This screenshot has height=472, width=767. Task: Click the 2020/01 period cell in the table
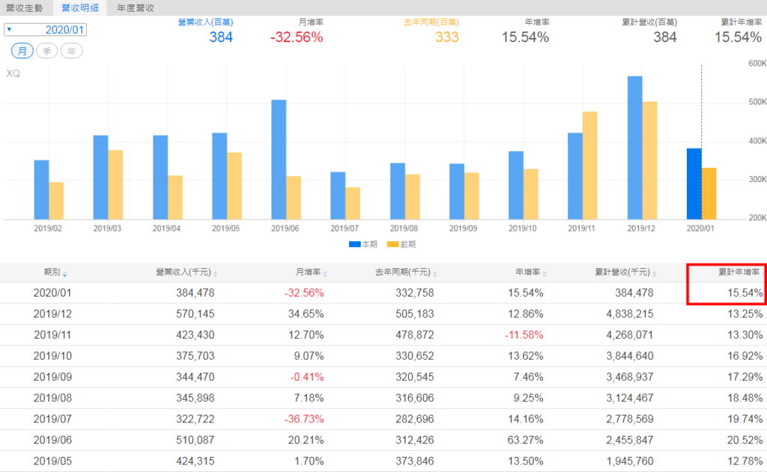click(x=52, y=293)
